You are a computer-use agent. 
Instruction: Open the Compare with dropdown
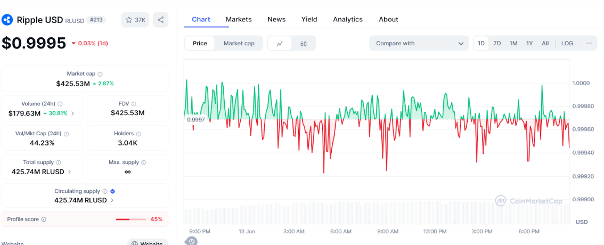pyautogui.click(x=419, y=43)
